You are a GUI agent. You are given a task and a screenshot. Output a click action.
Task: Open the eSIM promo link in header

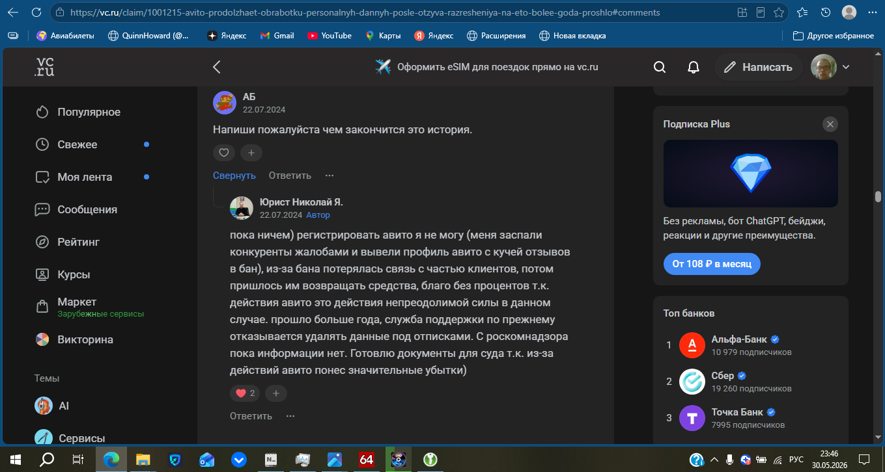(x=486, y=67)
